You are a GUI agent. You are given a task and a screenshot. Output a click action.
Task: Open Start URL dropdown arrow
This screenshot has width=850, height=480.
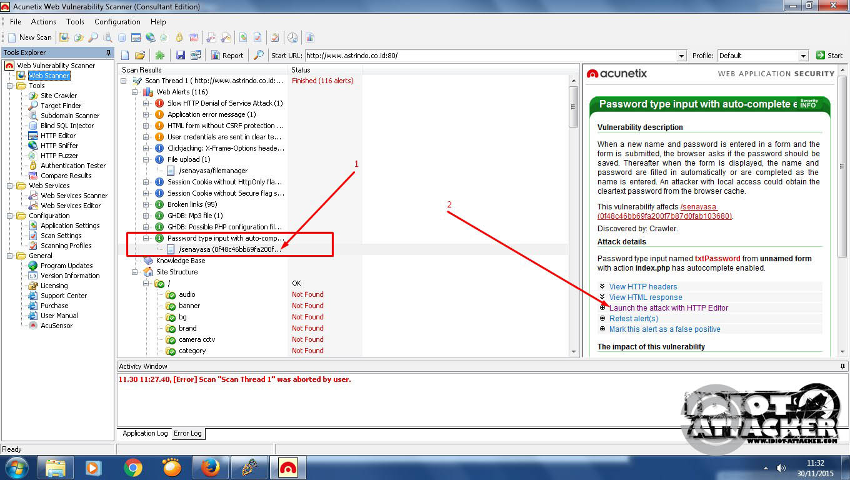click(x=681, y=56)
